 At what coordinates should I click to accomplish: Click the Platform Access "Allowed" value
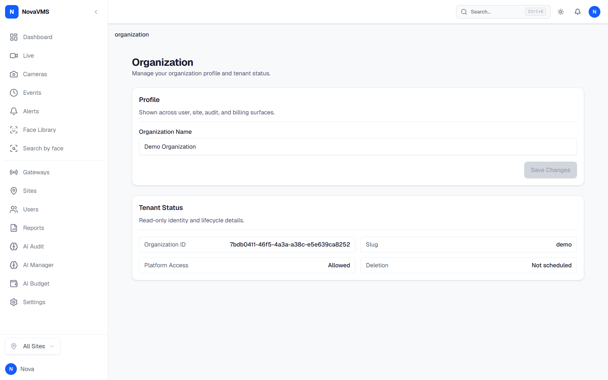coord(339,265)
